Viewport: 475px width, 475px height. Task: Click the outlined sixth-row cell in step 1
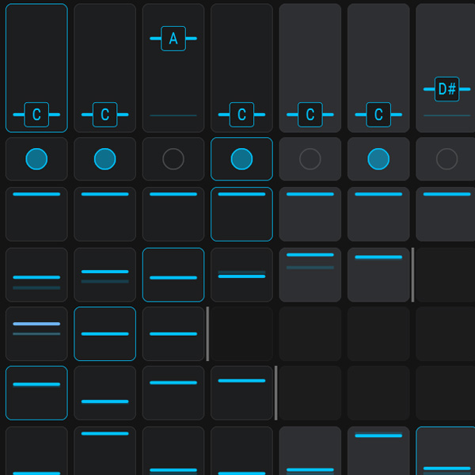pyautogui.click(x=36, y=393)
